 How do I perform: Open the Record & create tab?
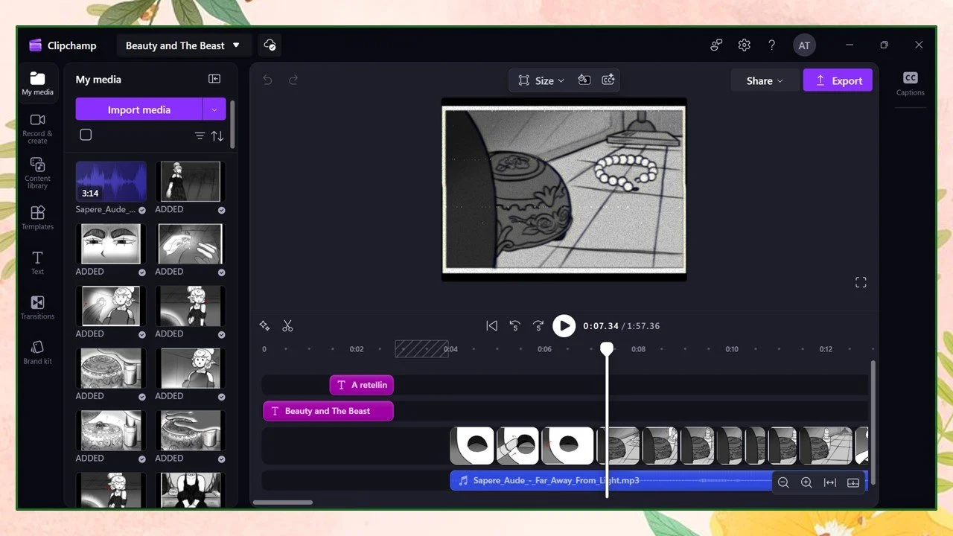point(37,128)
